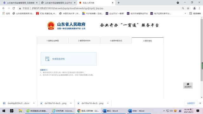Open the 应用 apps bookmark
The image size is (203, 114).
[6, 13]
